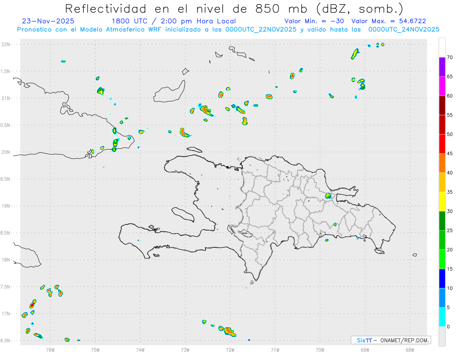
Task: Click the color bar label '45'
Action: coord(450,154)
